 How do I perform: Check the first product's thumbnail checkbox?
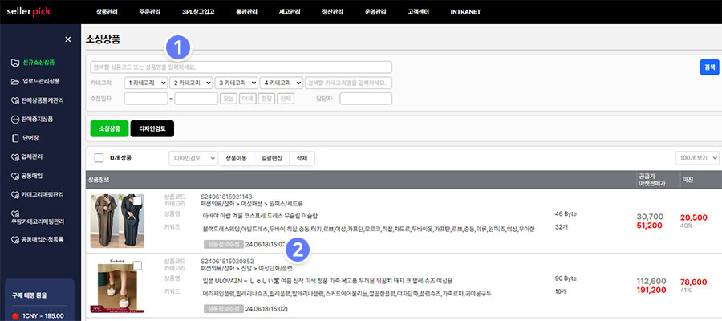(138, 197)
